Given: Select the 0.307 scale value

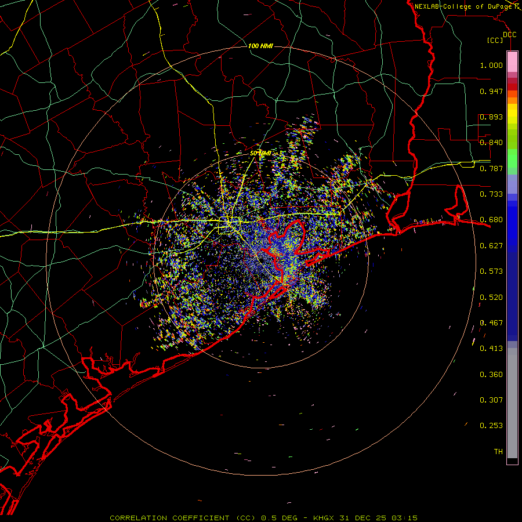Looking at the screenshot, I should (491, 400).
